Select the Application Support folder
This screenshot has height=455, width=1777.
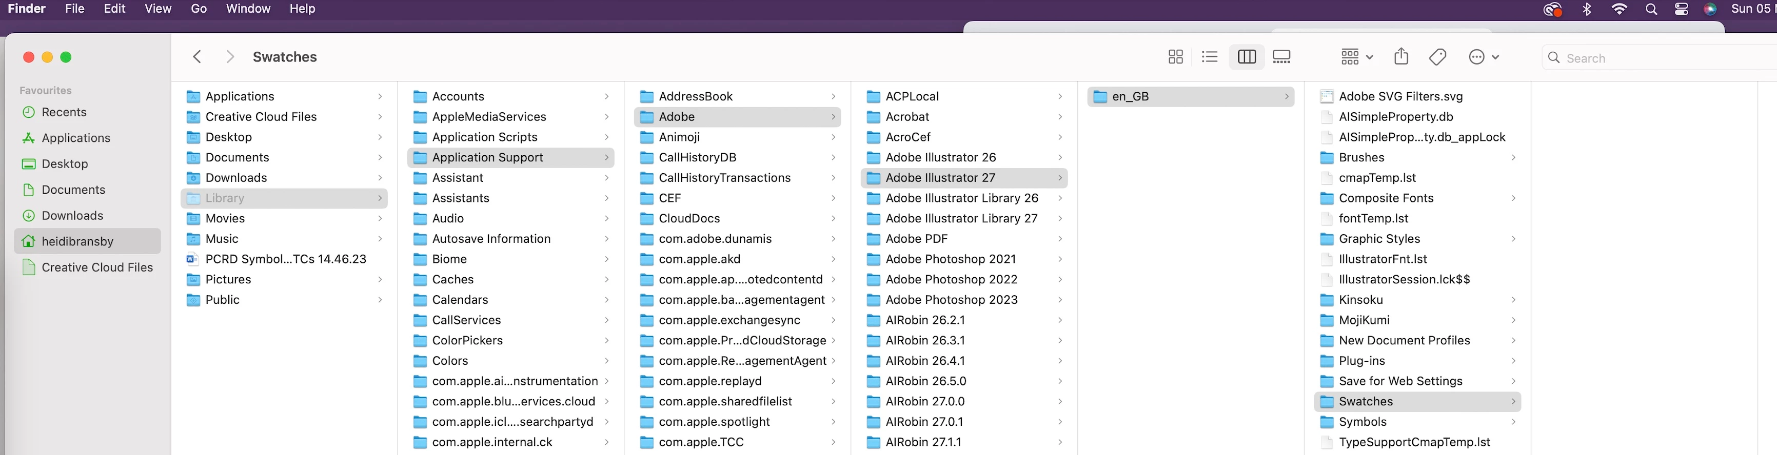(511, 158)
